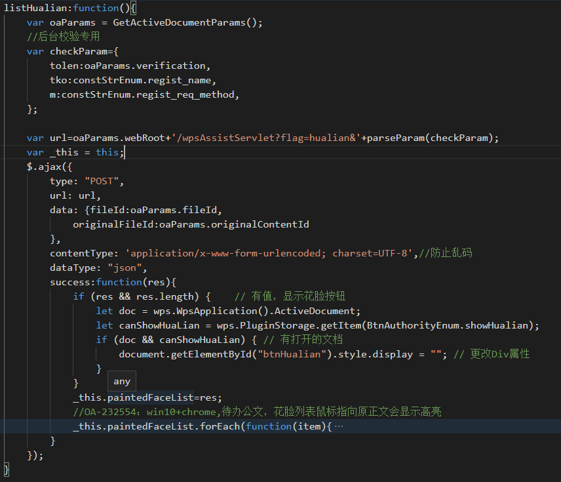Click 'ActiveDocument' property
Image resolution: width=561 pixels, height=482 pixels.
pyautogui.click(x=315, y=311)
